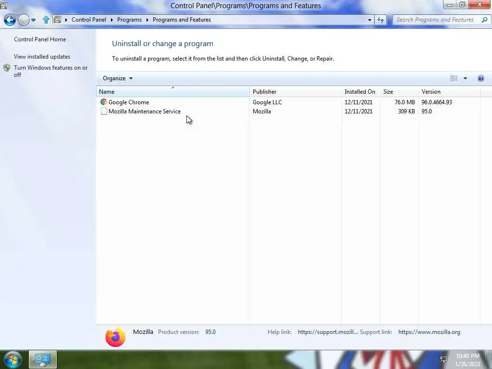Viewport: 492px width, 369px height.
Task: Close the Programs and Features window
Action: tap(480, 5)
